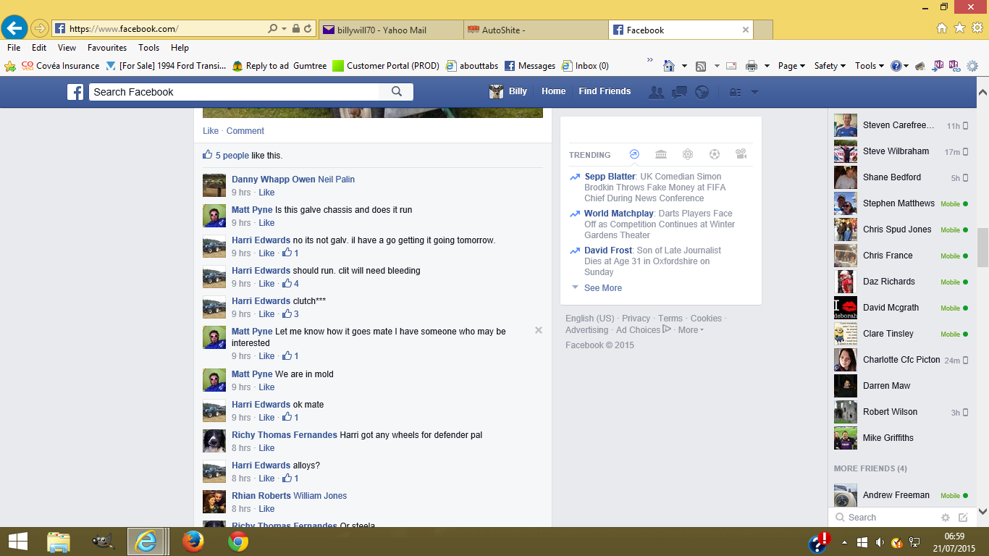
Task: Click the IE back arrow button
Action: click(14, 28)
